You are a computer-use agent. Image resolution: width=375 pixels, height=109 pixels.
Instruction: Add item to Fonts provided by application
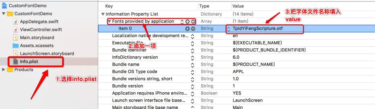187,21
